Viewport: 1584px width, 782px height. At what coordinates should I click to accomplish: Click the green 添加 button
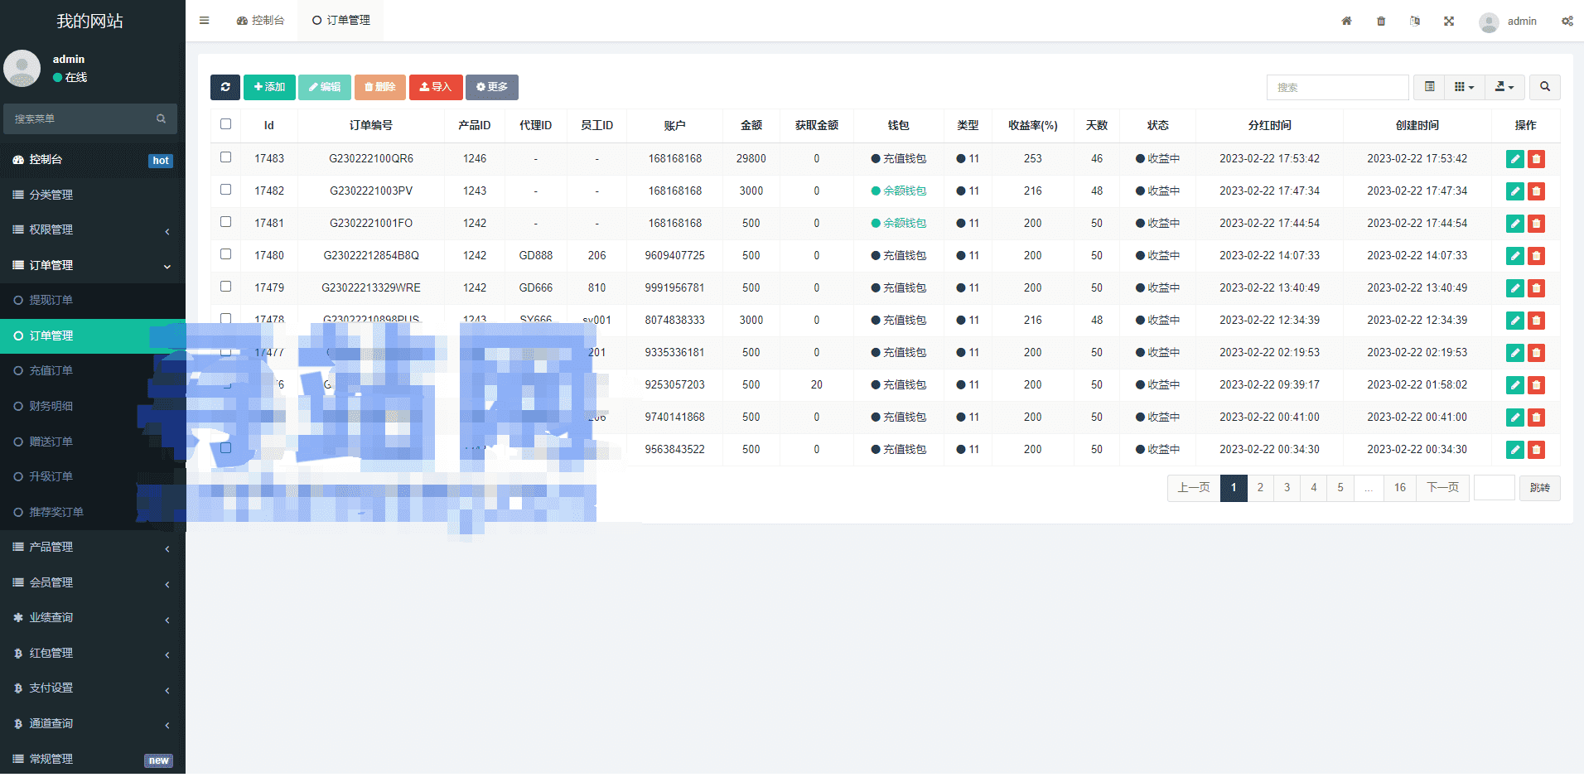pos(269,87)
